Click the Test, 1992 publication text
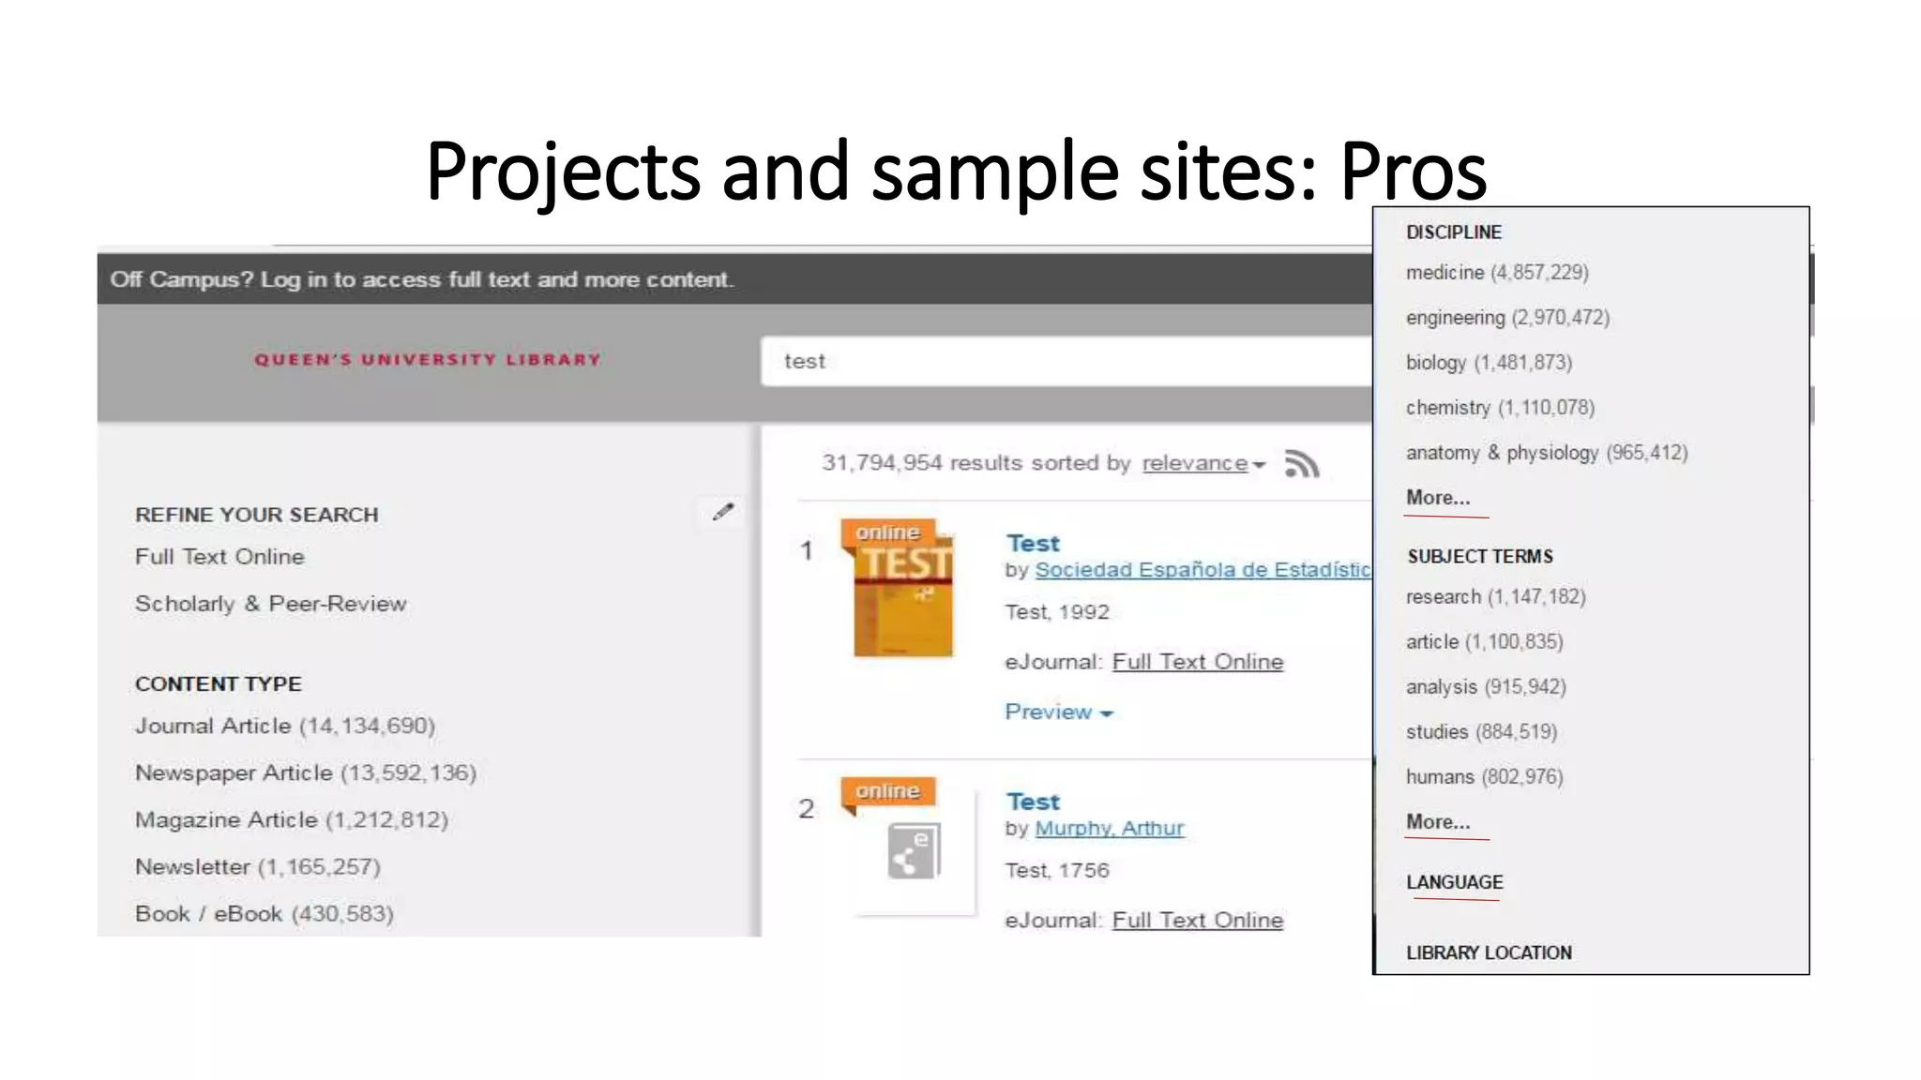This screenshot has height=1080, width=1921. (x=1057, y=612)
